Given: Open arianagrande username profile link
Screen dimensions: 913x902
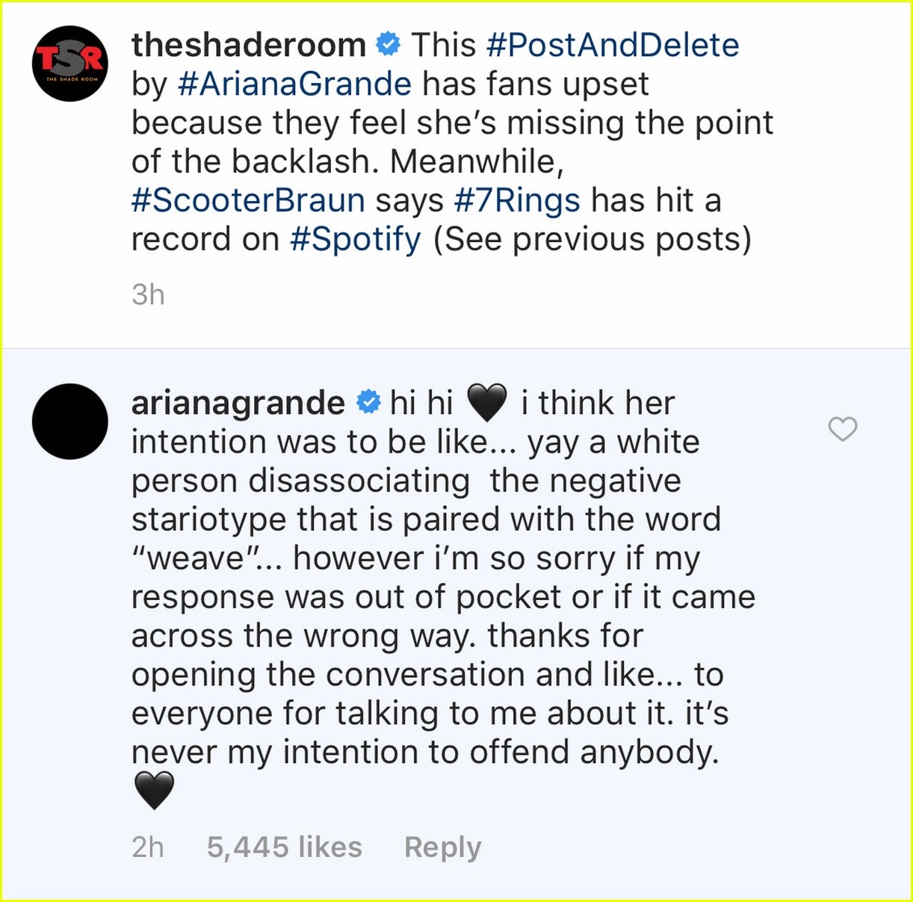Looking at the screenshot, I should click(x=238, y=404).
